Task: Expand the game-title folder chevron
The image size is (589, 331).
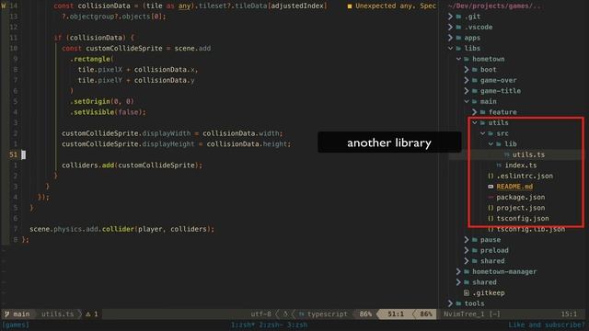Action: click(467, 90)
